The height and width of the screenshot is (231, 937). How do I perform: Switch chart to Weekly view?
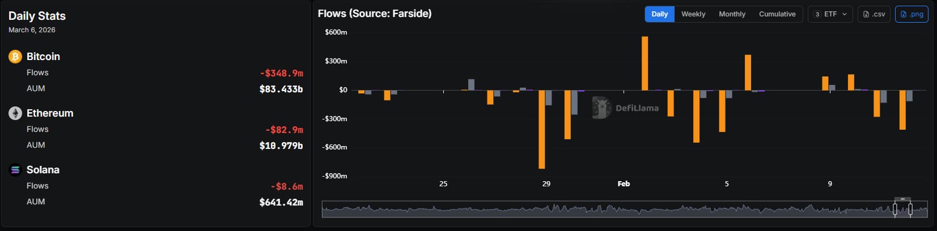[693, 14]
